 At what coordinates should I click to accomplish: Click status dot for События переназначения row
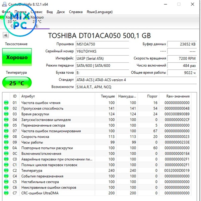[x=6, y=176]
